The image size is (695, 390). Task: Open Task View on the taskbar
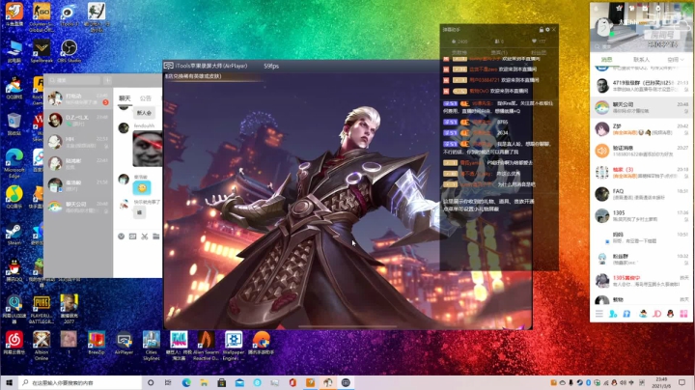tap(168, 382)
